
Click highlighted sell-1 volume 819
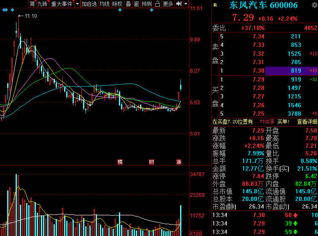(x=296, y=71)
